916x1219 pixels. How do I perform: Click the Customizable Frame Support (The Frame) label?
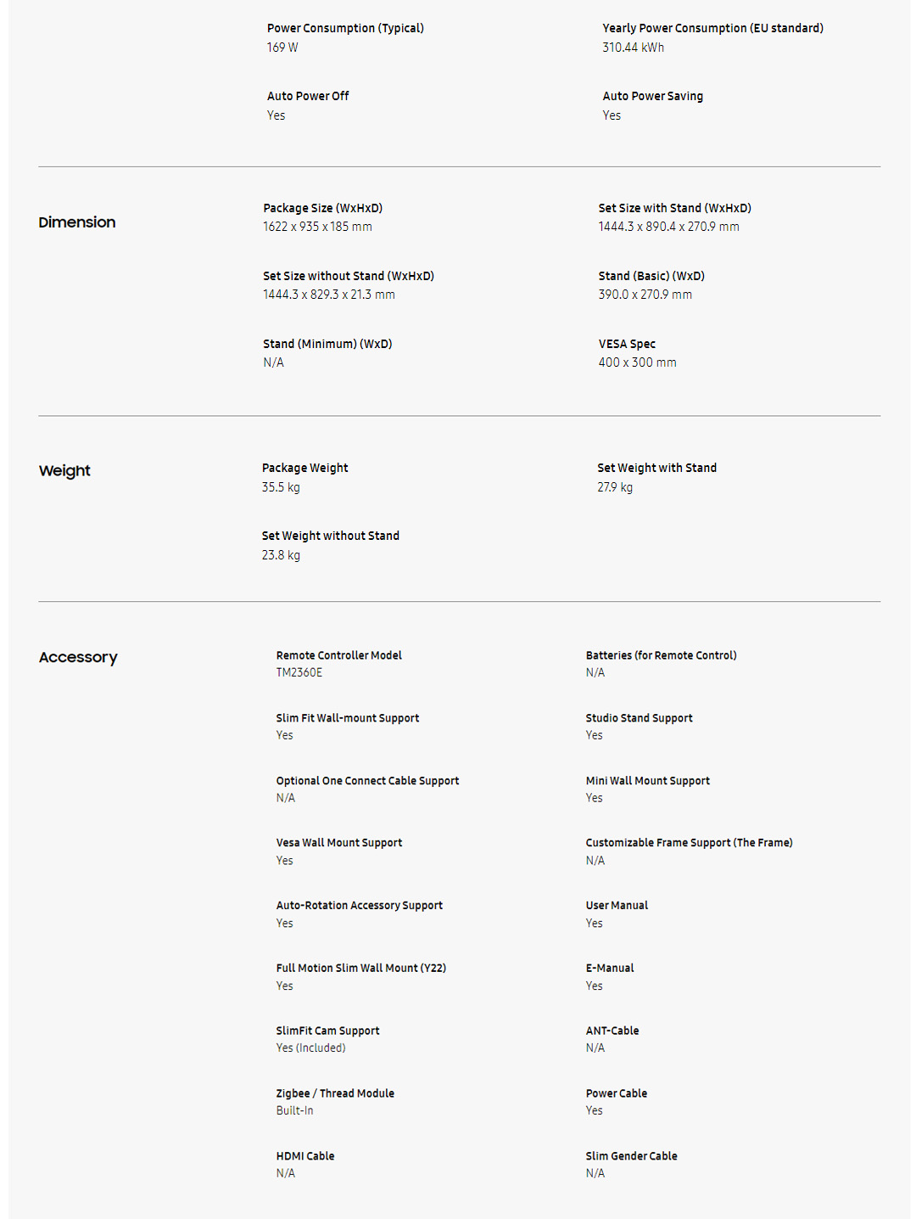tap(689, 843)
